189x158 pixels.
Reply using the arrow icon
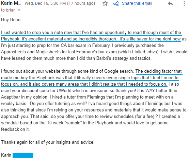pos(170,4)
